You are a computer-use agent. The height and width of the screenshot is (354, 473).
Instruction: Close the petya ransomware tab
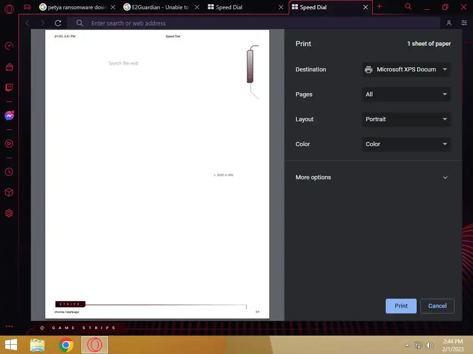pos(113,7)
